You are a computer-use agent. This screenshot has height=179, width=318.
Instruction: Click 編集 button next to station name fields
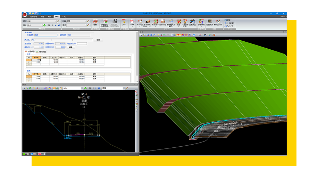tap(98, 40)
